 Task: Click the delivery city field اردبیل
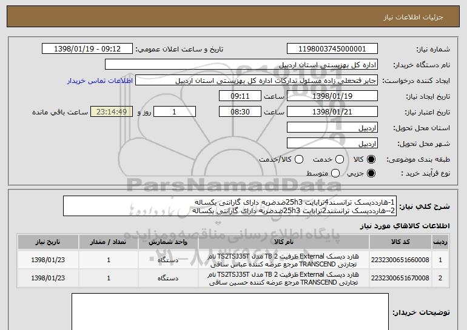point(332,144)
